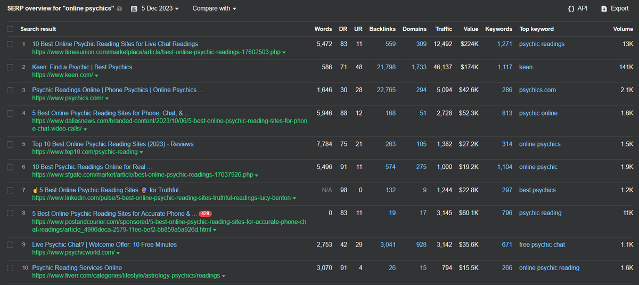This screenshot has height=285, width=639.
Task: Check the box for the linkedin.com result
Action: (x=10, y=190)
